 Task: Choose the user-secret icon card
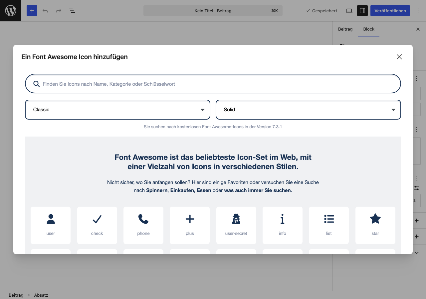click(236, 225)
